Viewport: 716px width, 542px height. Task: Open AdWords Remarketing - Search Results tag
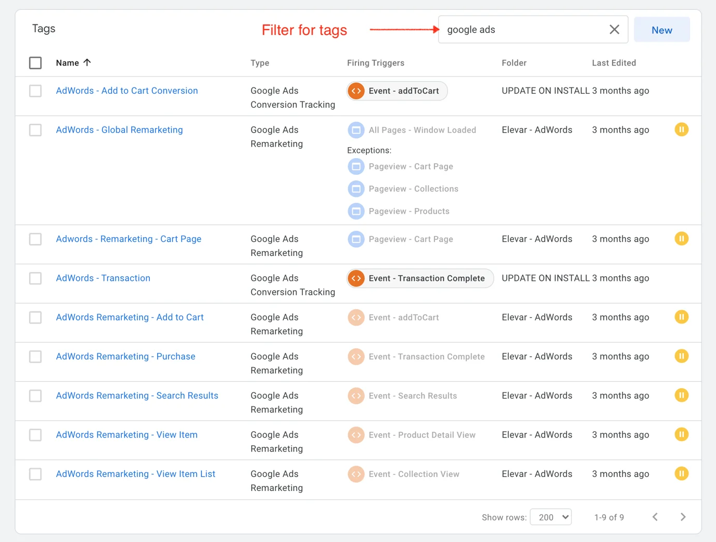(137, 395)
